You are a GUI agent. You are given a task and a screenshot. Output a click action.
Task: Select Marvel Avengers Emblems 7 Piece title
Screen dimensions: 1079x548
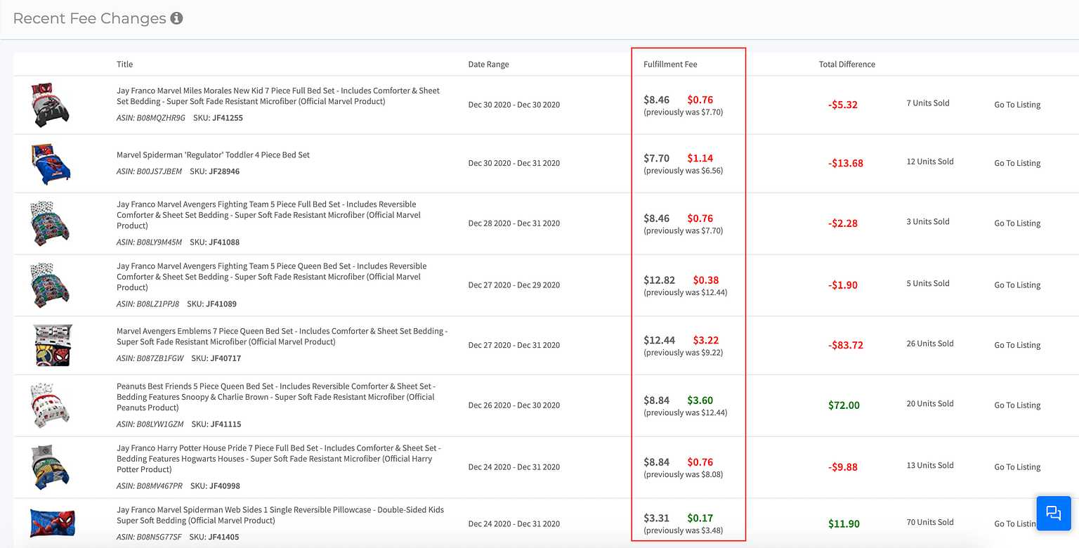click(282, 337)
